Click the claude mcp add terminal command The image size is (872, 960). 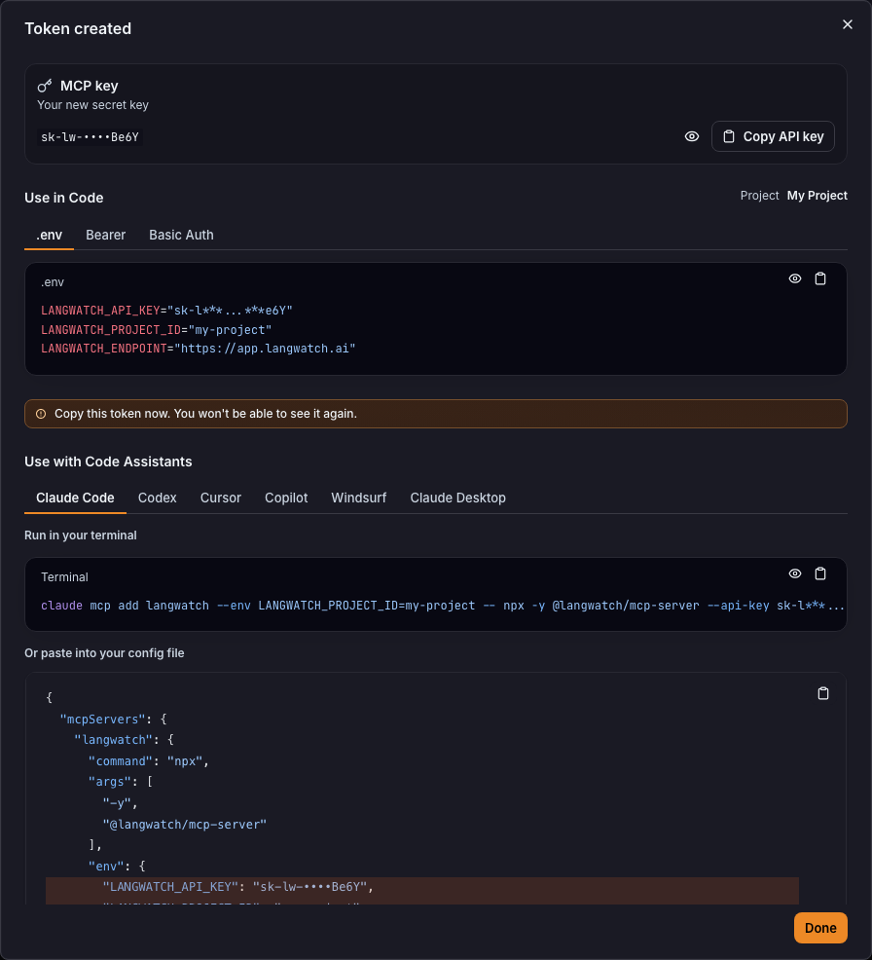click(443, 606)
